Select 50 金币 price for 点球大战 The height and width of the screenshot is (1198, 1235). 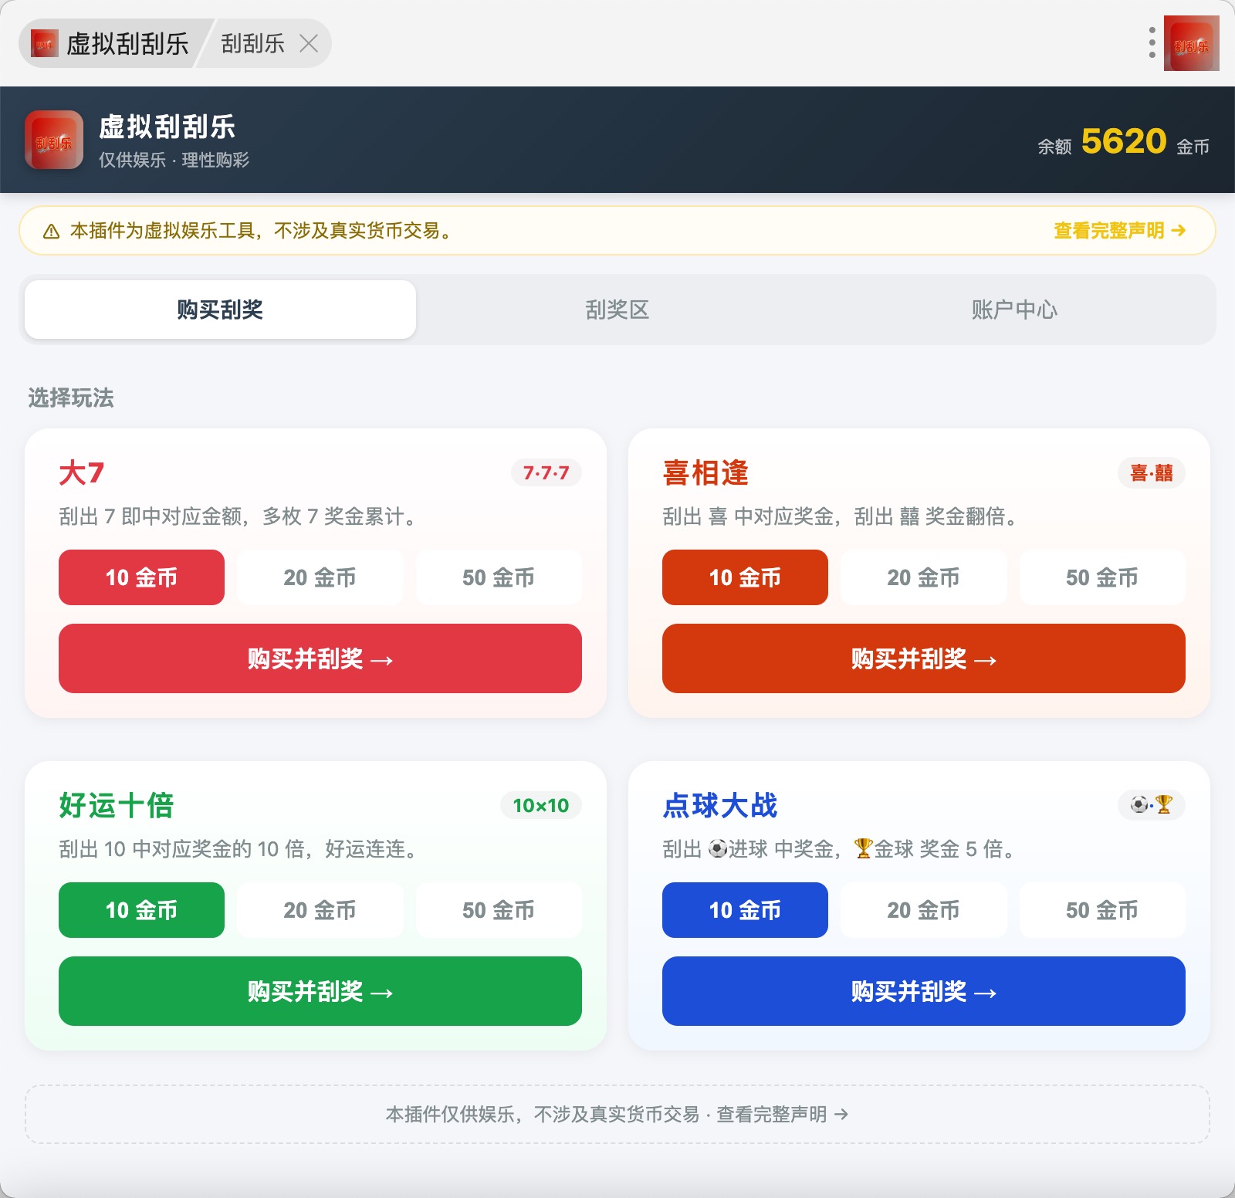pos(1102,910)
